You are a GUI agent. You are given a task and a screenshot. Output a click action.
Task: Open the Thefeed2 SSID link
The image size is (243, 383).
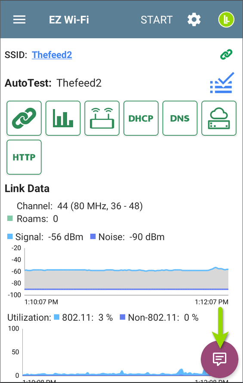pyautogui.click(x=52, y=55)
